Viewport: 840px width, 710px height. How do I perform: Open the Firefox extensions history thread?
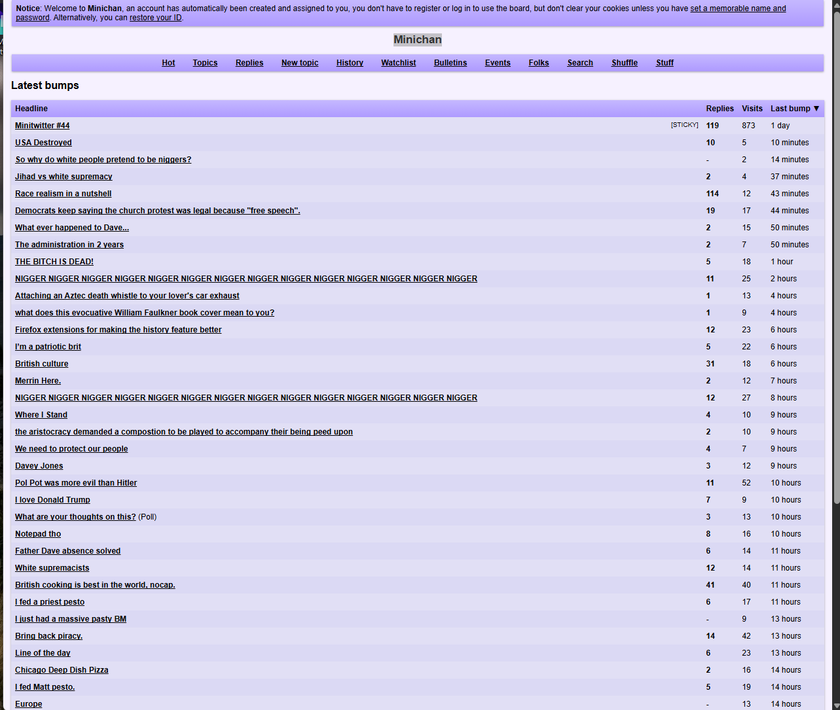[x=119, y=330]
